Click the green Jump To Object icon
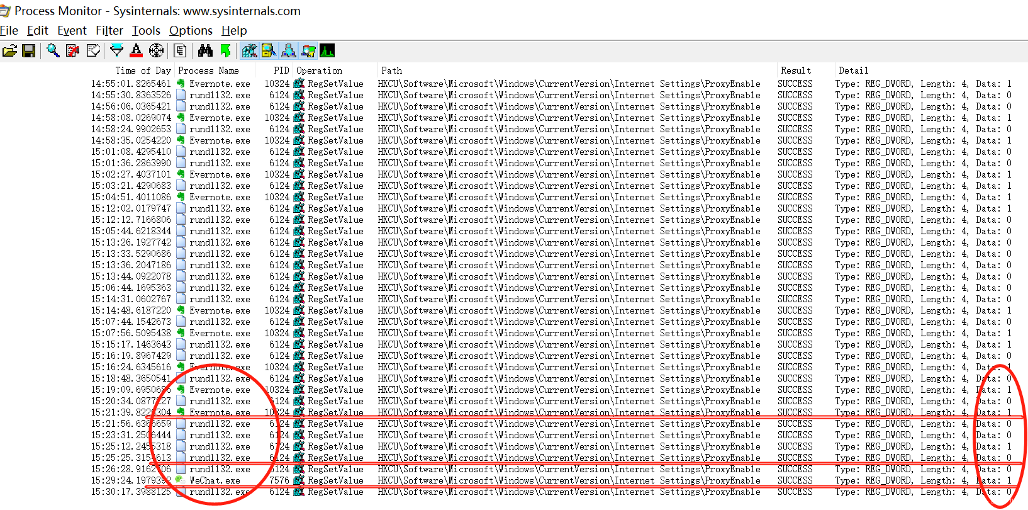This screenshot has width=1028, height=510. pyautogui.click(x=225, y=51)
